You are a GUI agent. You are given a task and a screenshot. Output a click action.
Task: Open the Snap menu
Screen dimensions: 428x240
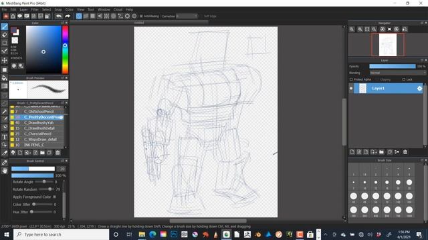click(x=58, y=9)
